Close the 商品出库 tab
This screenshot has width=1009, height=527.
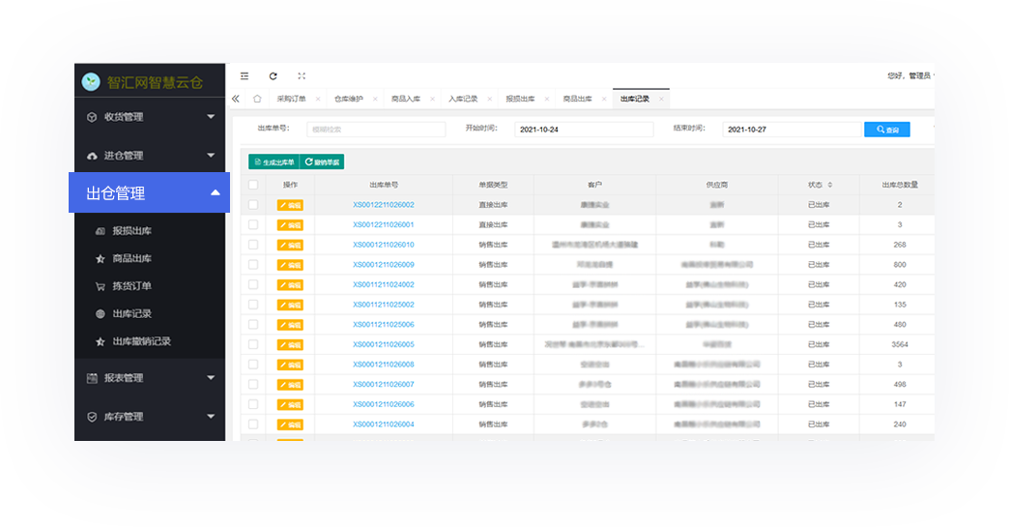[604, 99]
